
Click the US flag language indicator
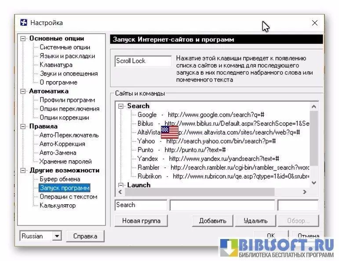pos(169,132)
